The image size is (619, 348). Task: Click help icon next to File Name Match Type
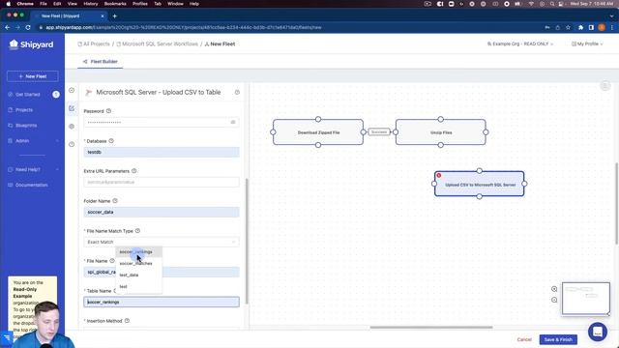pyautogui.click(x=137, y=231)
